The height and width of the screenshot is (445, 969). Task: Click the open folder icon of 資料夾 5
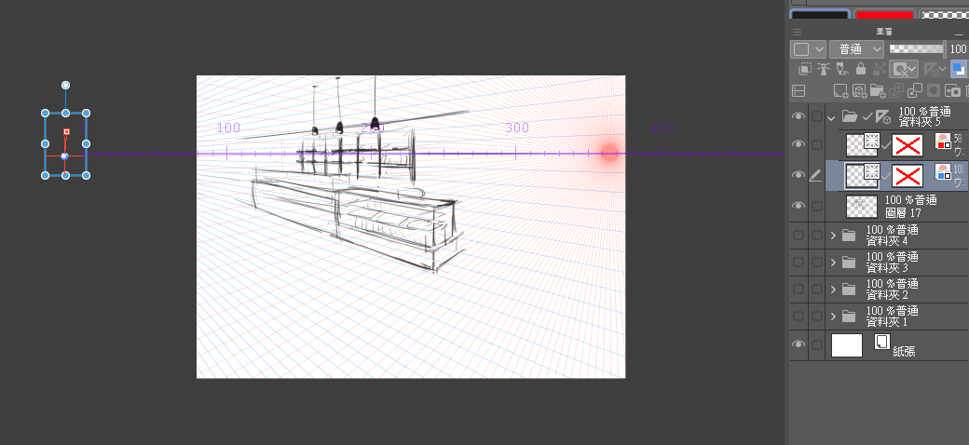pos(851,116)
